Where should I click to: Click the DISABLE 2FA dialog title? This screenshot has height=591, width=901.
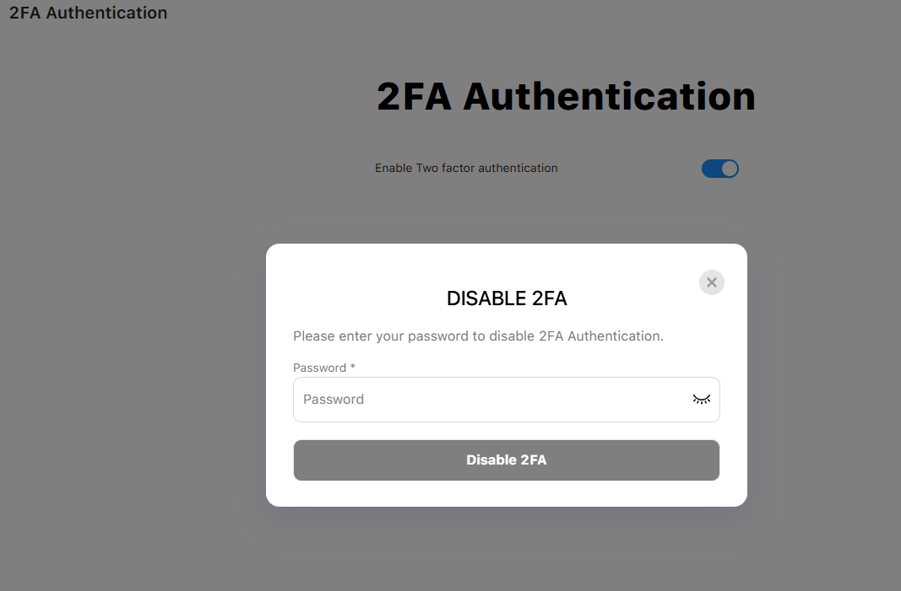[x=507, y=298]
